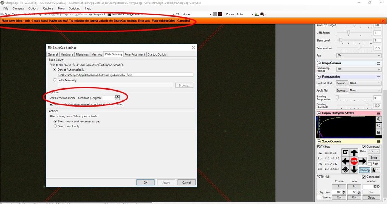Dismiss the orange plate solve error bar

pyautogui.click(x=383, y=21)
